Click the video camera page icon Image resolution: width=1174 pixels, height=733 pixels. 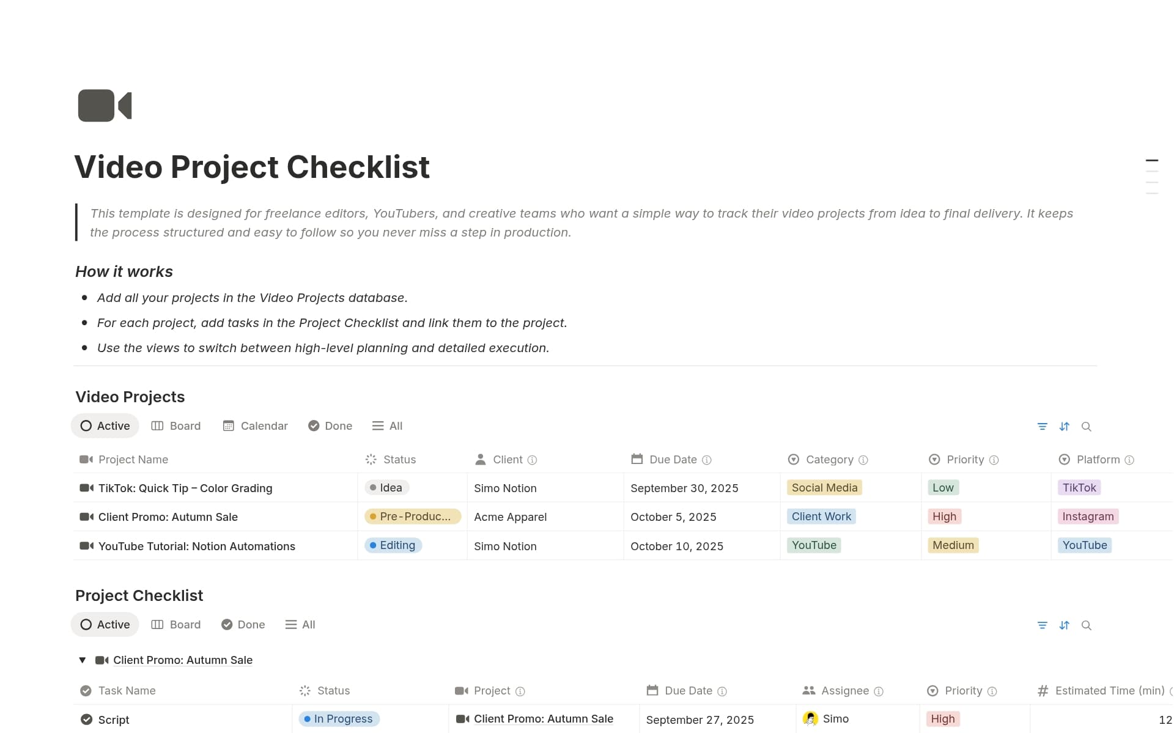104,105
